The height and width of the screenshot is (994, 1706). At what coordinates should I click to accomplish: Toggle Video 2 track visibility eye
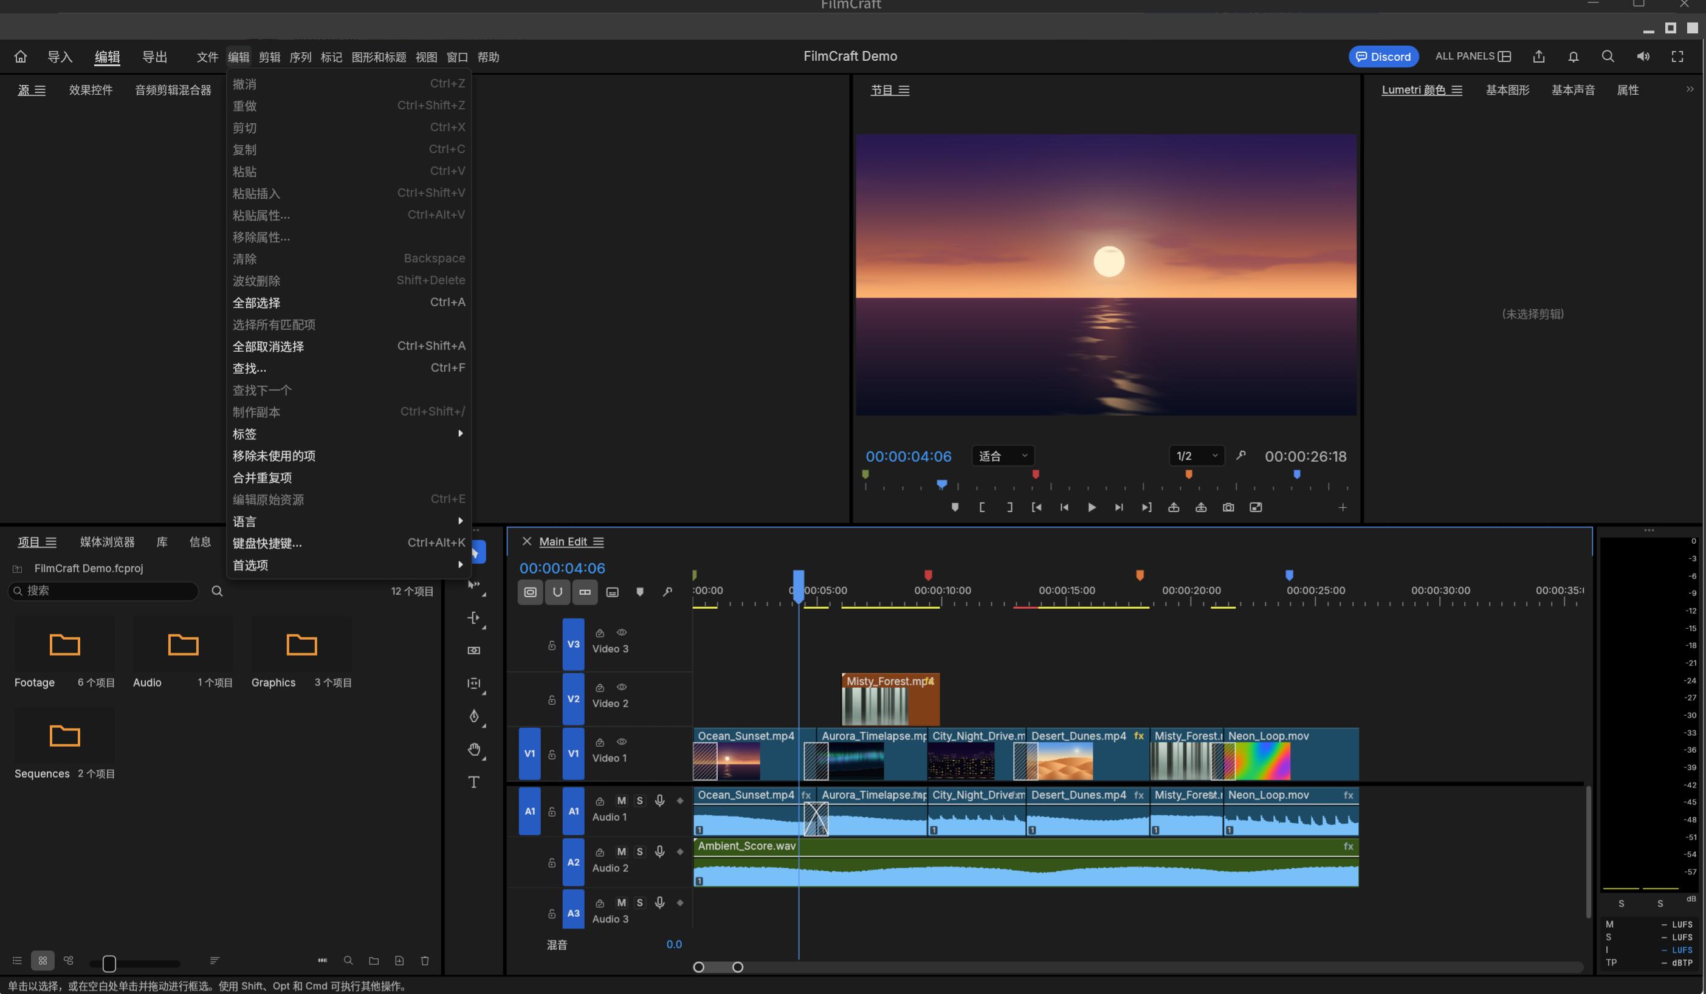click(x=622, y=687)
